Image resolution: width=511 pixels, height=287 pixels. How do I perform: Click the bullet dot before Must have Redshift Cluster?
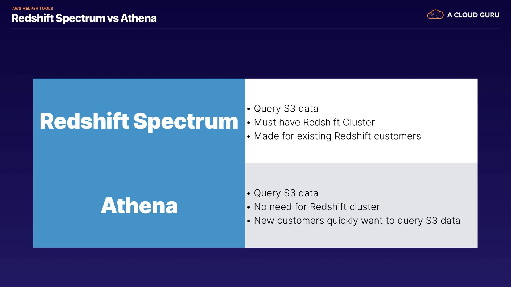[x=249, y=123]
